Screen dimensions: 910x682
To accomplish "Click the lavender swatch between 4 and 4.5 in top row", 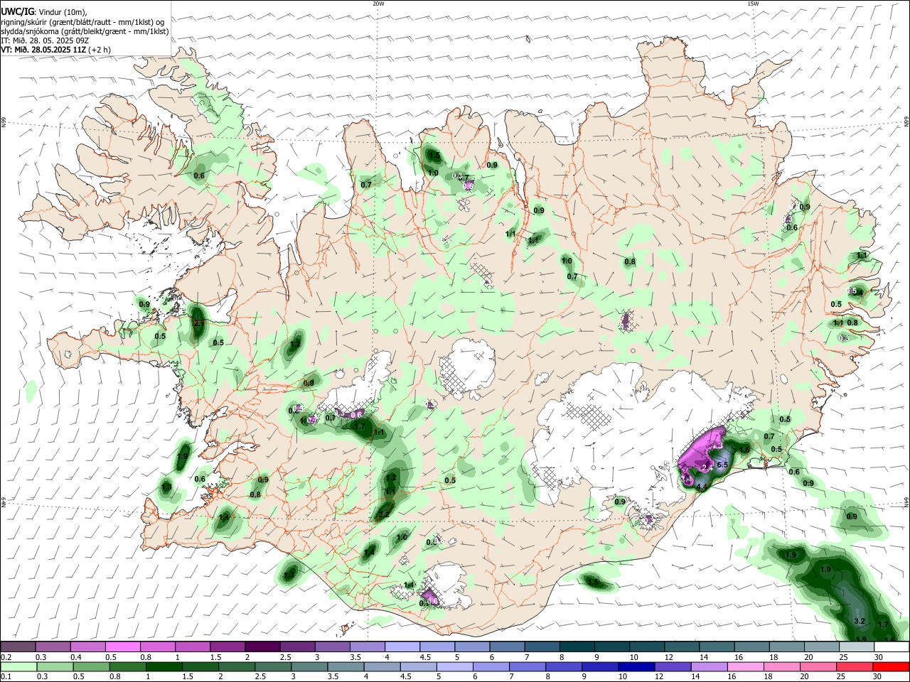I will pyautogui.click(x=402, y=647).
